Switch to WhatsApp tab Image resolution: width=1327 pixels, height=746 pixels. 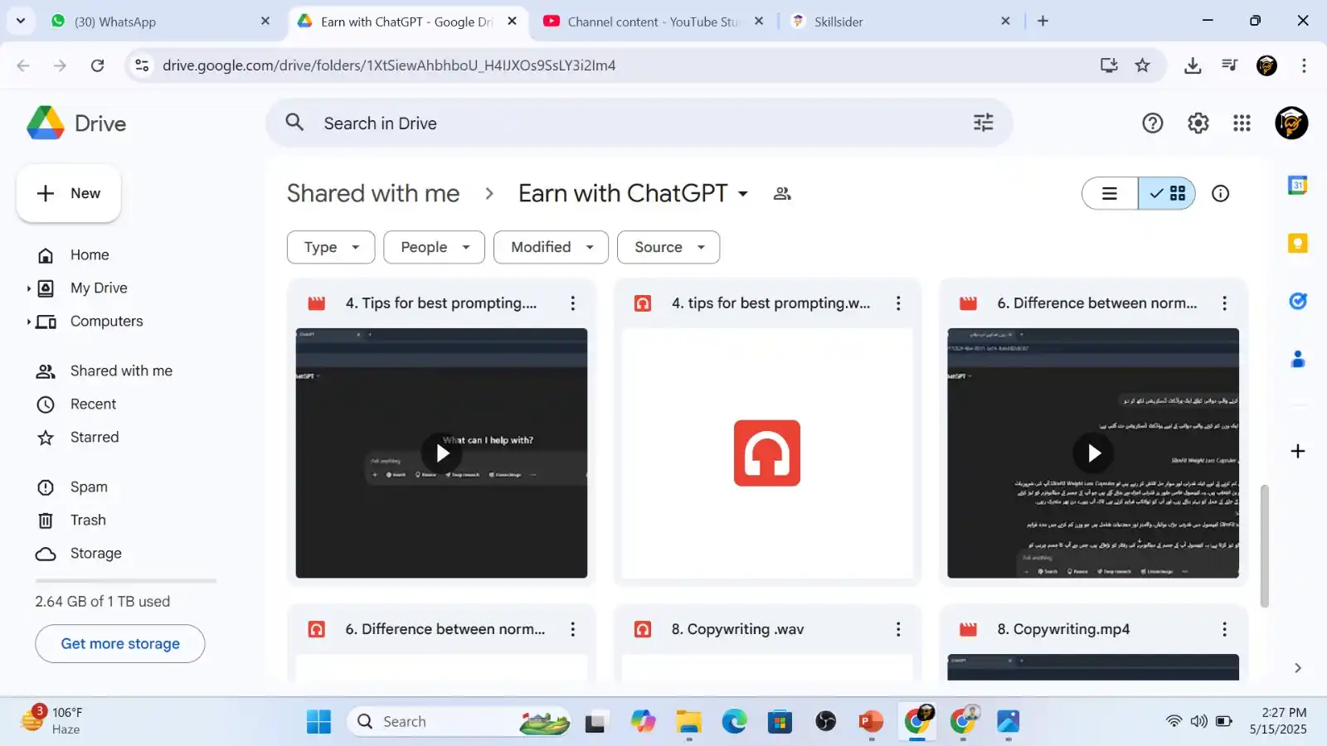(162, 22)
